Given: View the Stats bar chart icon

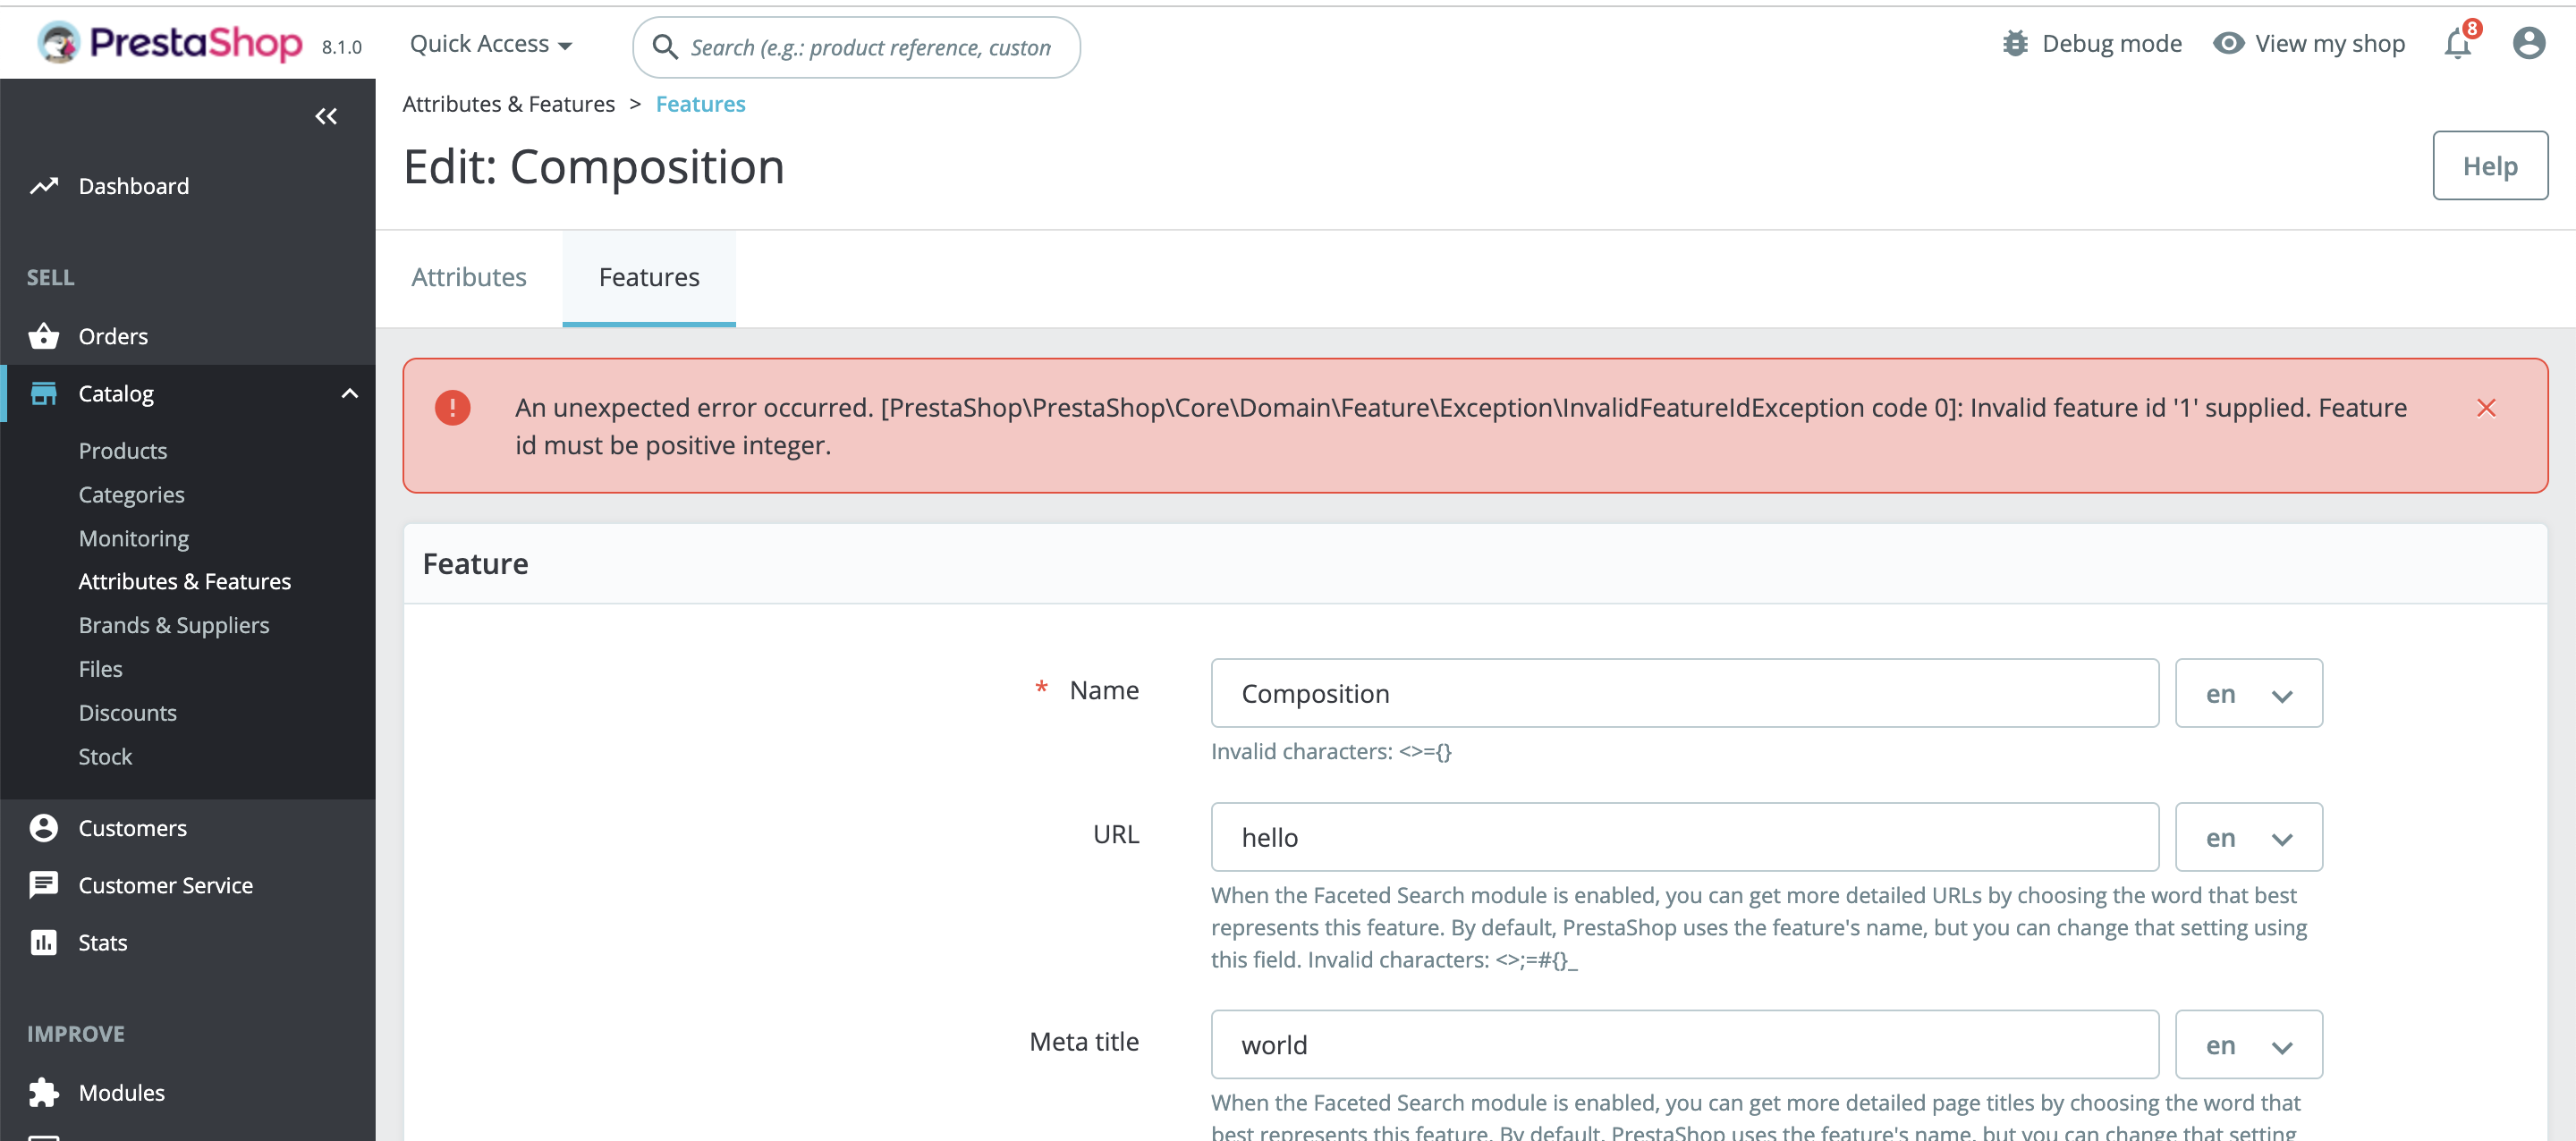Looking at the screenshot, I should point(45,941).
